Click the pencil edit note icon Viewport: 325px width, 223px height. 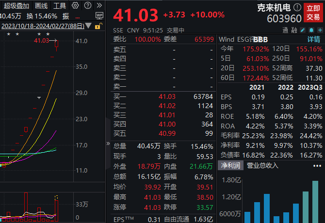click(303, 30)
